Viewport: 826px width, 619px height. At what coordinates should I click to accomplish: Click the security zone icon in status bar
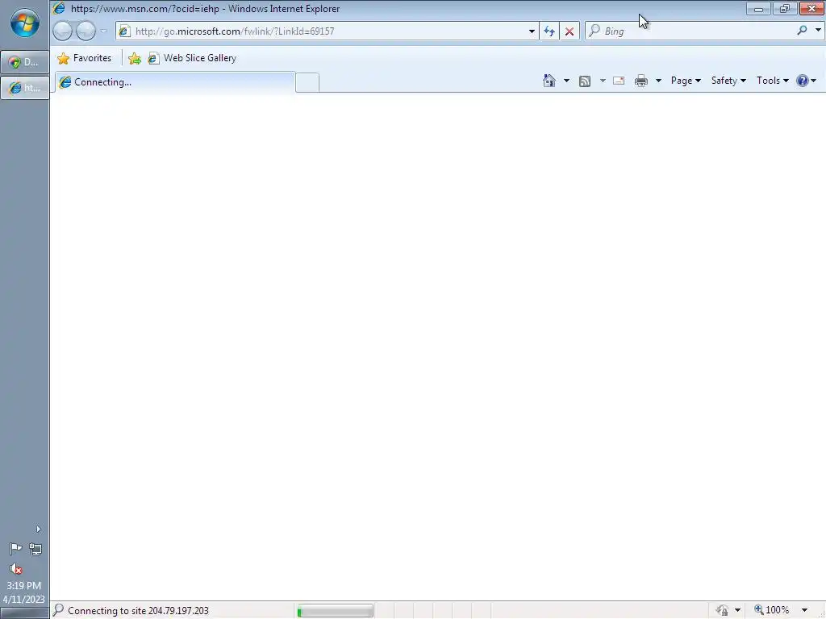point(722,610)
